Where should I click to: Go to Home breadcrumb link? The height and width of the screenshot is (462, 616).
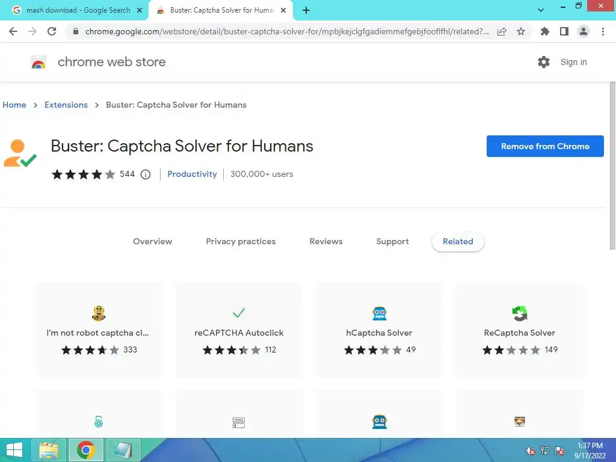(x=14, y=105)
